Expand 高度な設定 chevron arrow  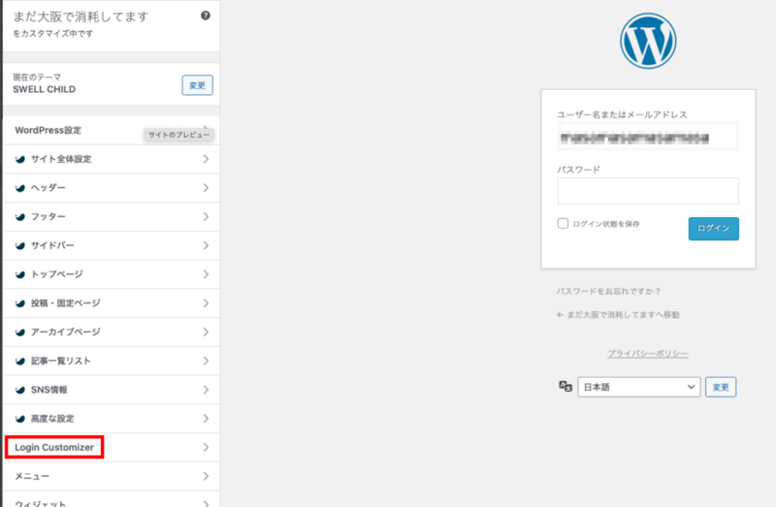tap(206, 419)
